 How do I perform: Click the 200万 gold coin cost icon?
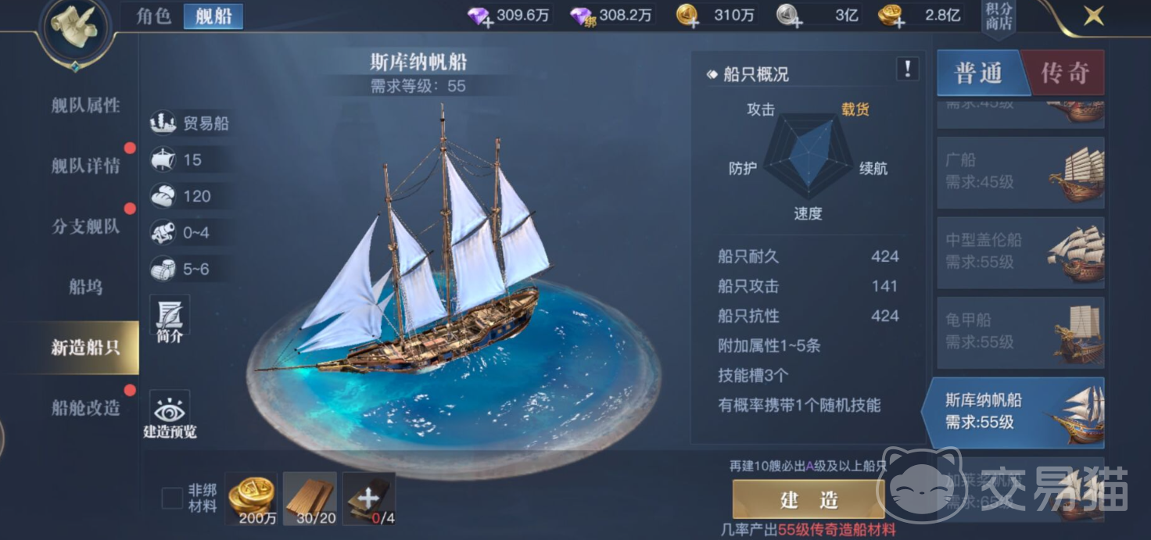pos(252,498)
